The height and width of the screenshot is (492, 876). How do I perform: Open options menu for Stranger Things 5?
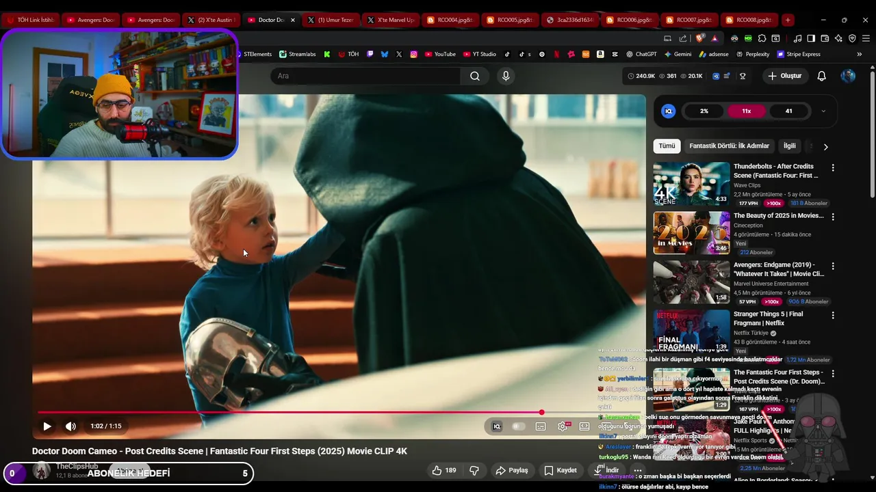pos(833,315)
